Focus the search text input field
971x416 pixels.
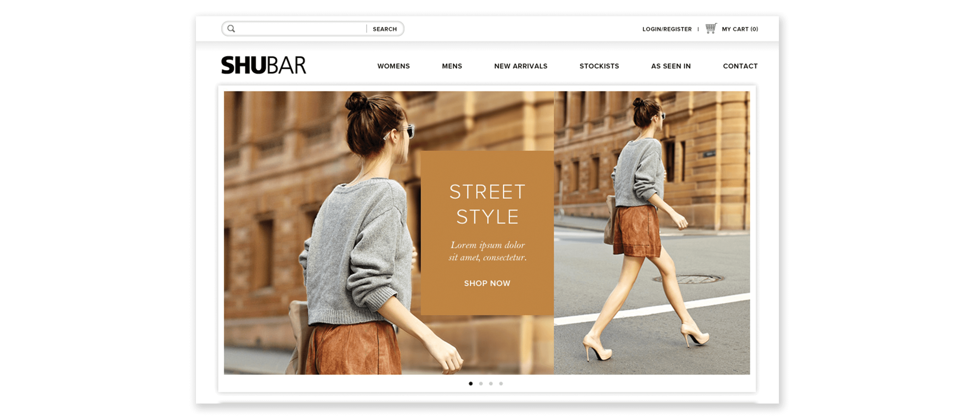[x=300, y=29]
